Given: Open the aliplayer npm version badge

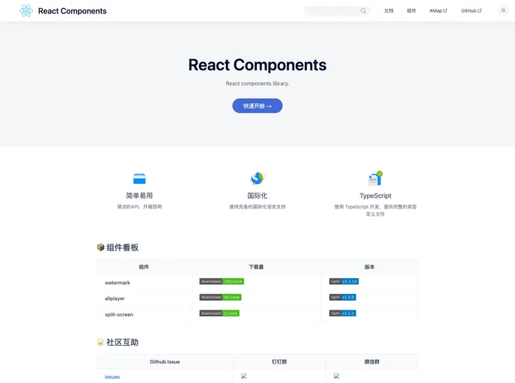Looking at the screenshot, I should [343, 297].
